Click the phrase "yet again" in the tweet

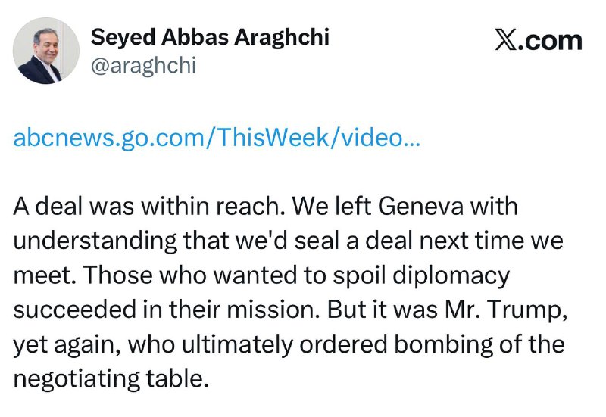pos(64,345)
